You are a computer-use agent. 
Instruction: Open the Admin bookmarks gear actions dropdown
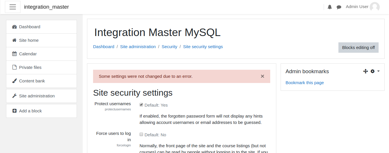[x=375, y=71]
